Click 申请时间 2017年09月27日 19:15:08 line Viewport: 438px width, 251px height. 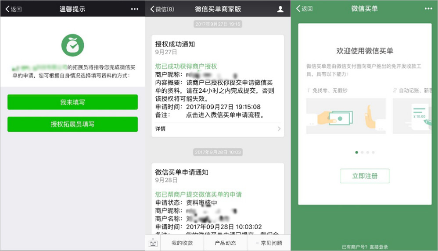pos(208,107)
